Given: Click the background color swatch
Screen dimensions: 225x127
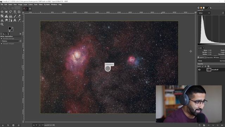Looking at the screenshot, I should click(12, 30).
